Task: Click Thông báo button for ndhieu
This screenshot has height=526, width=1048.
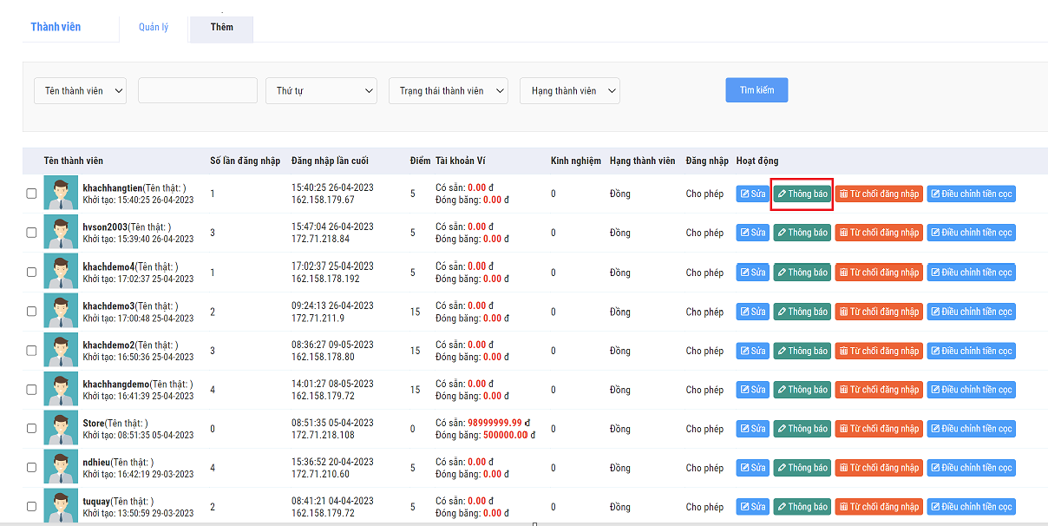Action: (802, 468)
